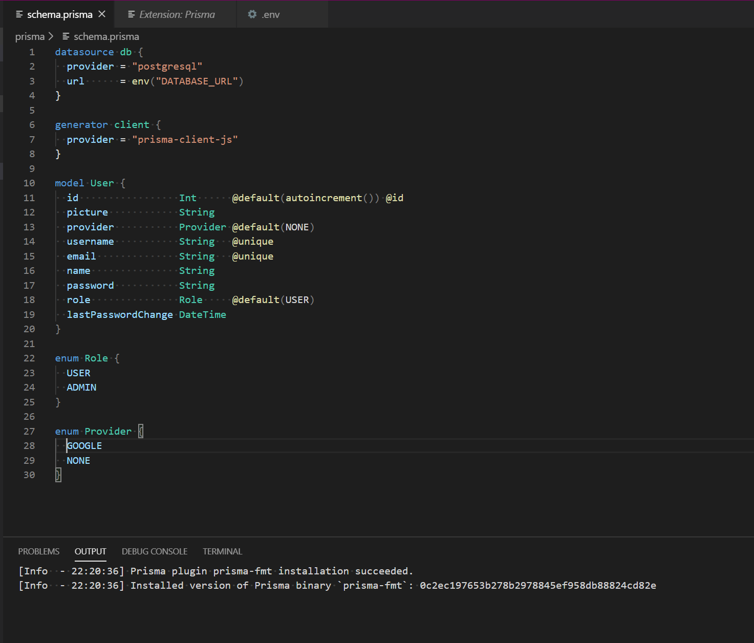Select the prisma-fmt hash in the Output log

point(537,585)
